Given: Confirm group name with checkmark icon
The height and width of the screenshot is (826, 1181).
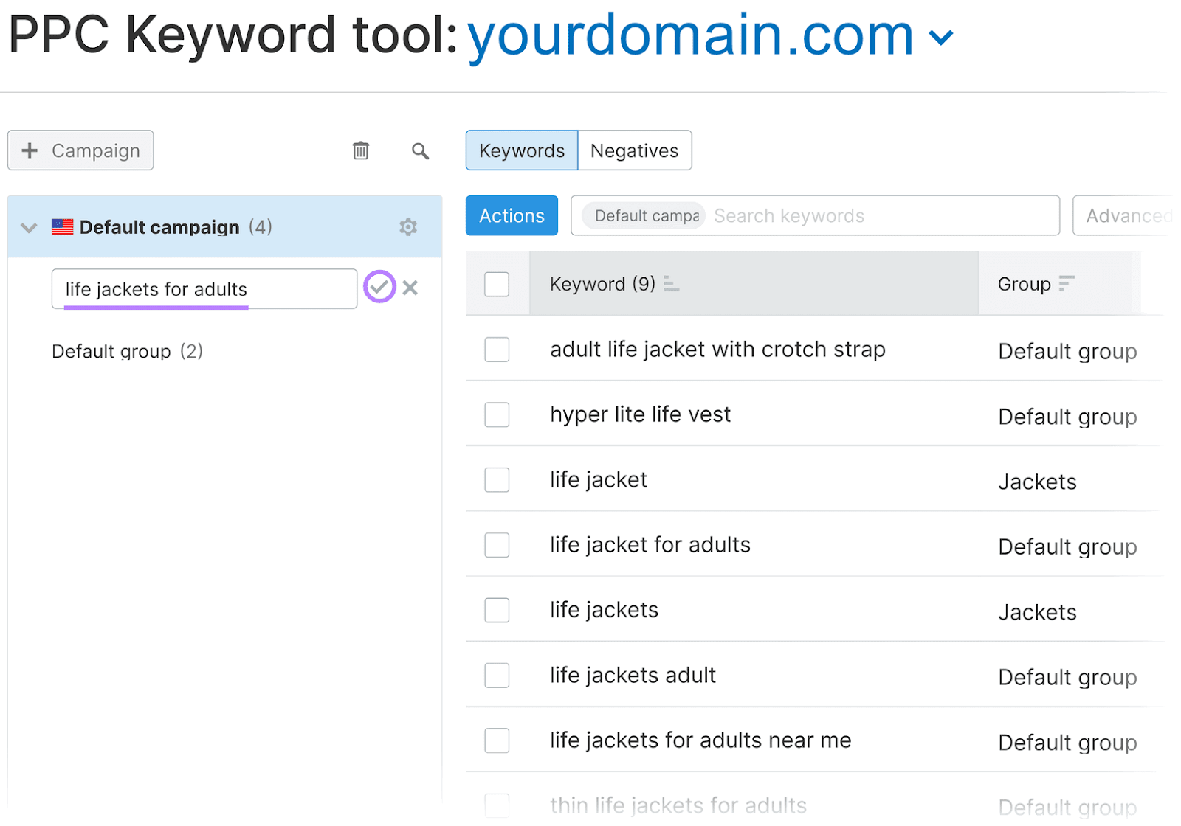Looking at the screenshot, I should tap(379, 287).
